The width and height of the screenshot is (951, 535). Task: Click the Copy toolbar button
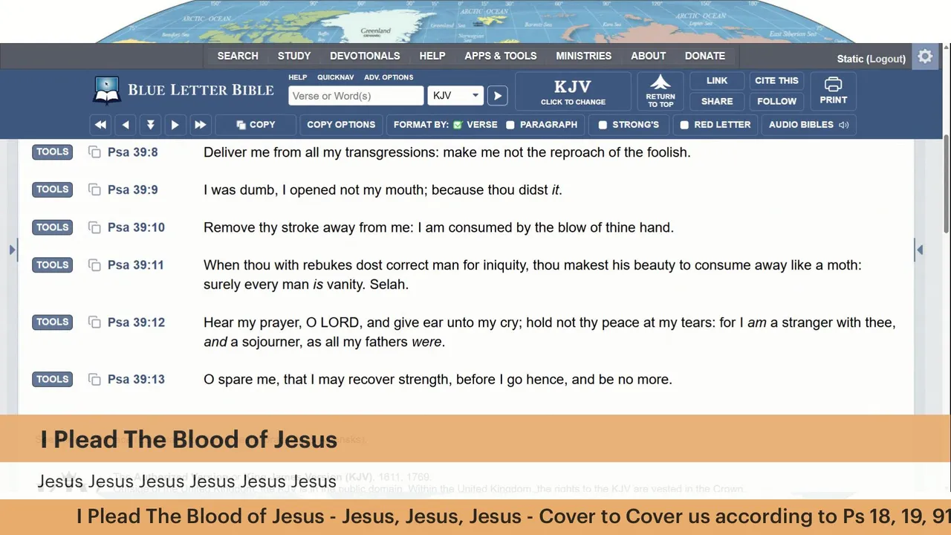256,125
